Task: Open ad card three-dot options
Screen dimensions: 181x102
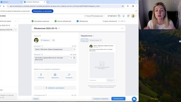Action: point(122,28)
